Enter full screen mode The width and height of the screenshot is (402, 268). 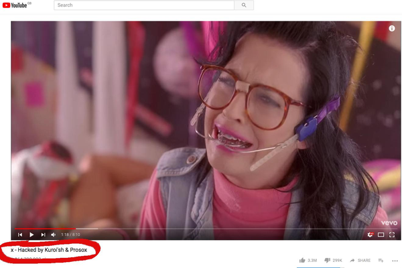(x=392, y=234)
